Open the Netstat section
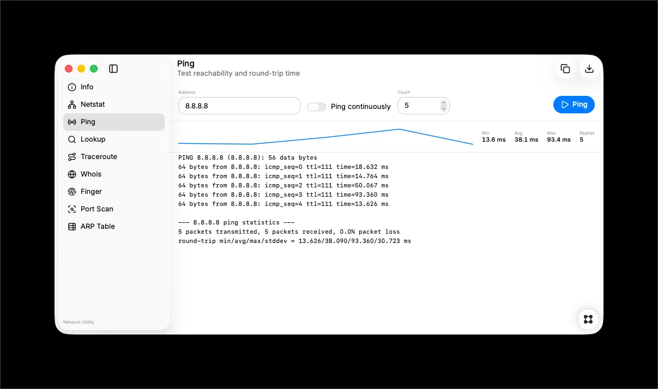This screenshot has height=389, width=658. click(114, 105)
